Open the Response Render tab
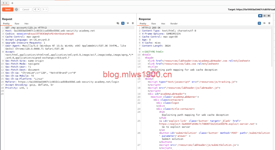 click(174, 24)
